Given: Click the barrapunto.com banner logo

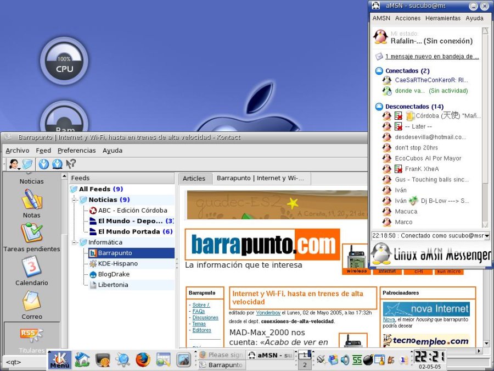Looking at the screenshot, I should [263, 245].
